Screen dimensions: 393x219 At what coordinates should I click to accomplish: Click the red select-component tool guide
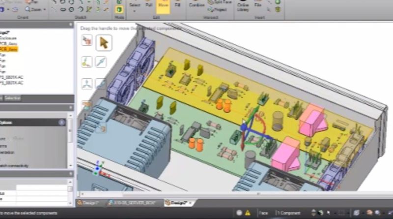(x=87, y=40)
